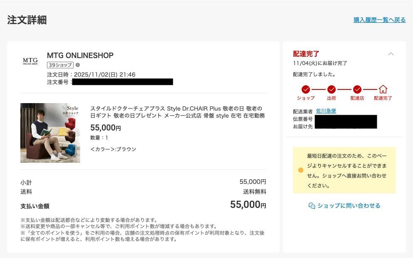The image size is (413, 258).
Task: Click the 配達完了 home icon
Action: tap(383, 89)
